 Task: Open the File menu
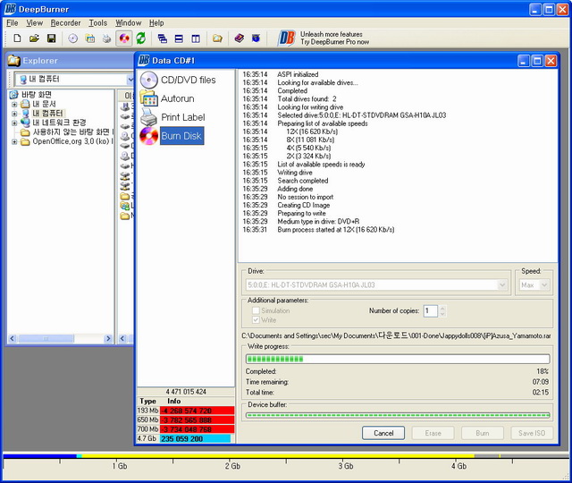[12, 23]
